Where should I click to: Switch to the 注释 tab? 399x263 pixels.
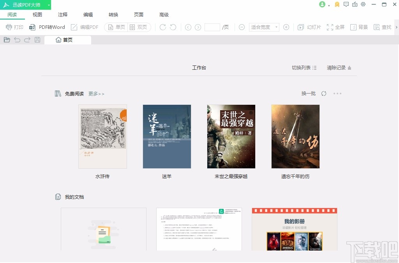62,14
